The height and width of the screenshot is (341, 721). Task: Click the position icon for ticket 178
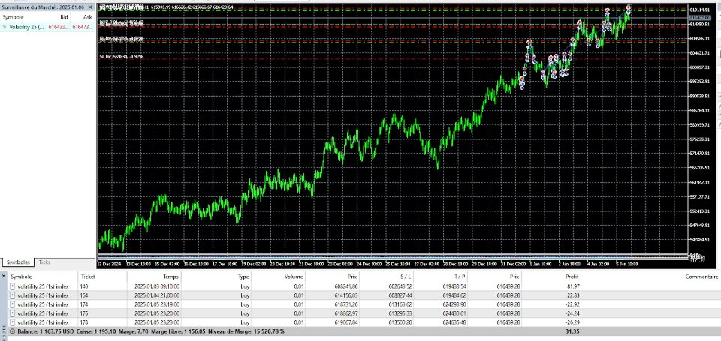[13, 322]
